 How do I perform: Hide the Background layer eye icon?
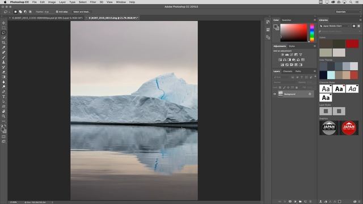[275, 94]
